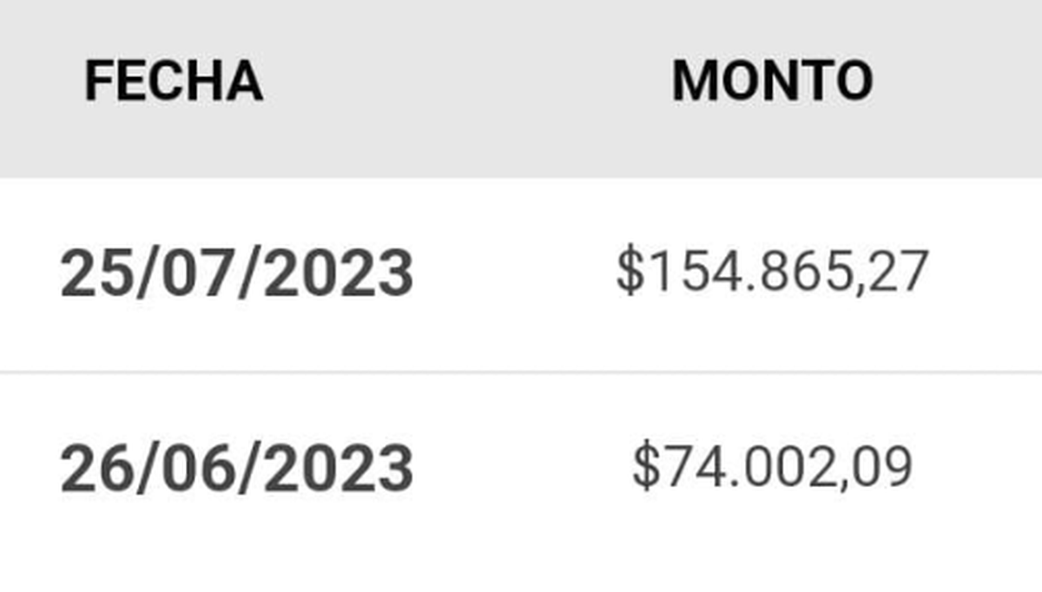Click the MONTO column header
Screen dimensions: 1042x592
[x=772, y=82]
